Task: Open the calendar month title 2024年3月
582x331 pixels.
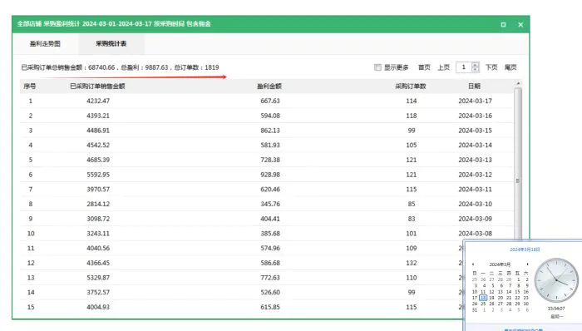Action: [x=500, y=264]
